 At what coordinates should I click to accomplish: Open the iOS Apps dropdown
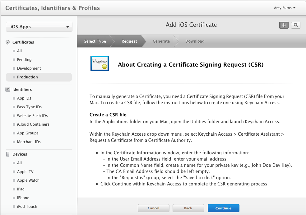point(39,27)
